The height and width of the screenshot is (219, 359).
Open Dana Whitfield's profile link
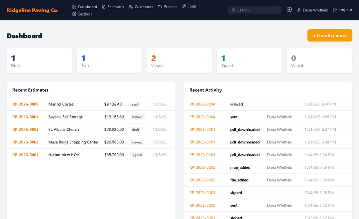pyautogui.click(x=312, y=10)
